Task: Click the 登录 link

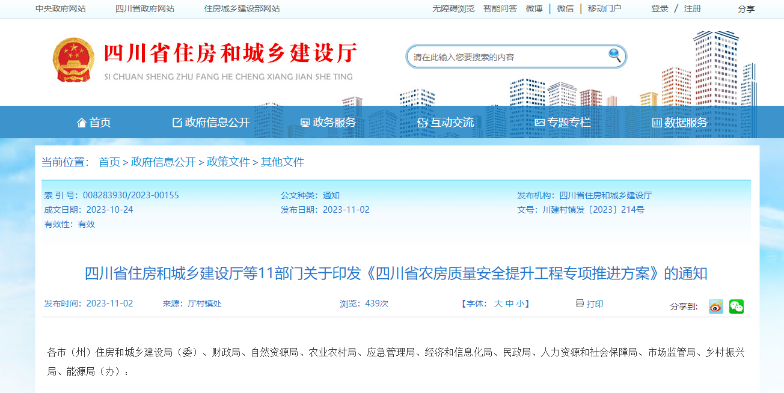Action: pos(659,8)
